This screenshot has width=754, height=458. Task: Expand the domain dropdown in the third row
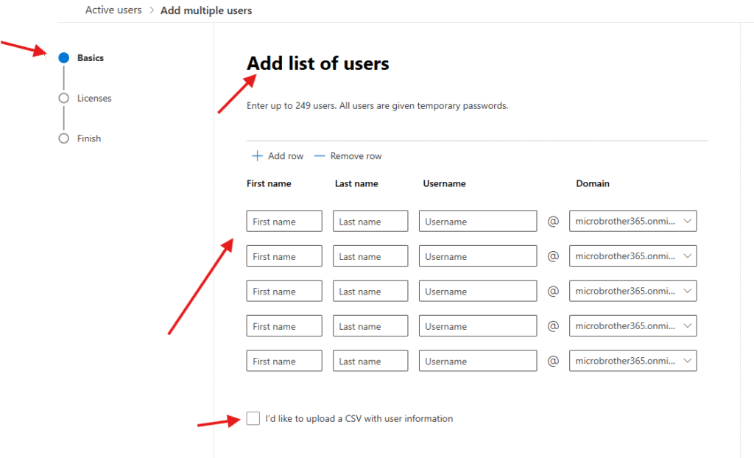(x=632, y=292)
